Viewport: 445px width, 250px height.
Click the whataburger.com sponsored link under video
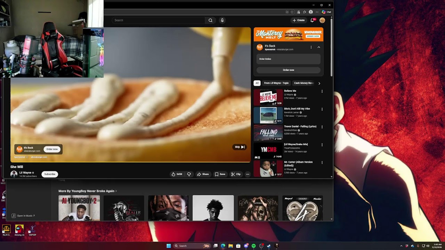39,157
